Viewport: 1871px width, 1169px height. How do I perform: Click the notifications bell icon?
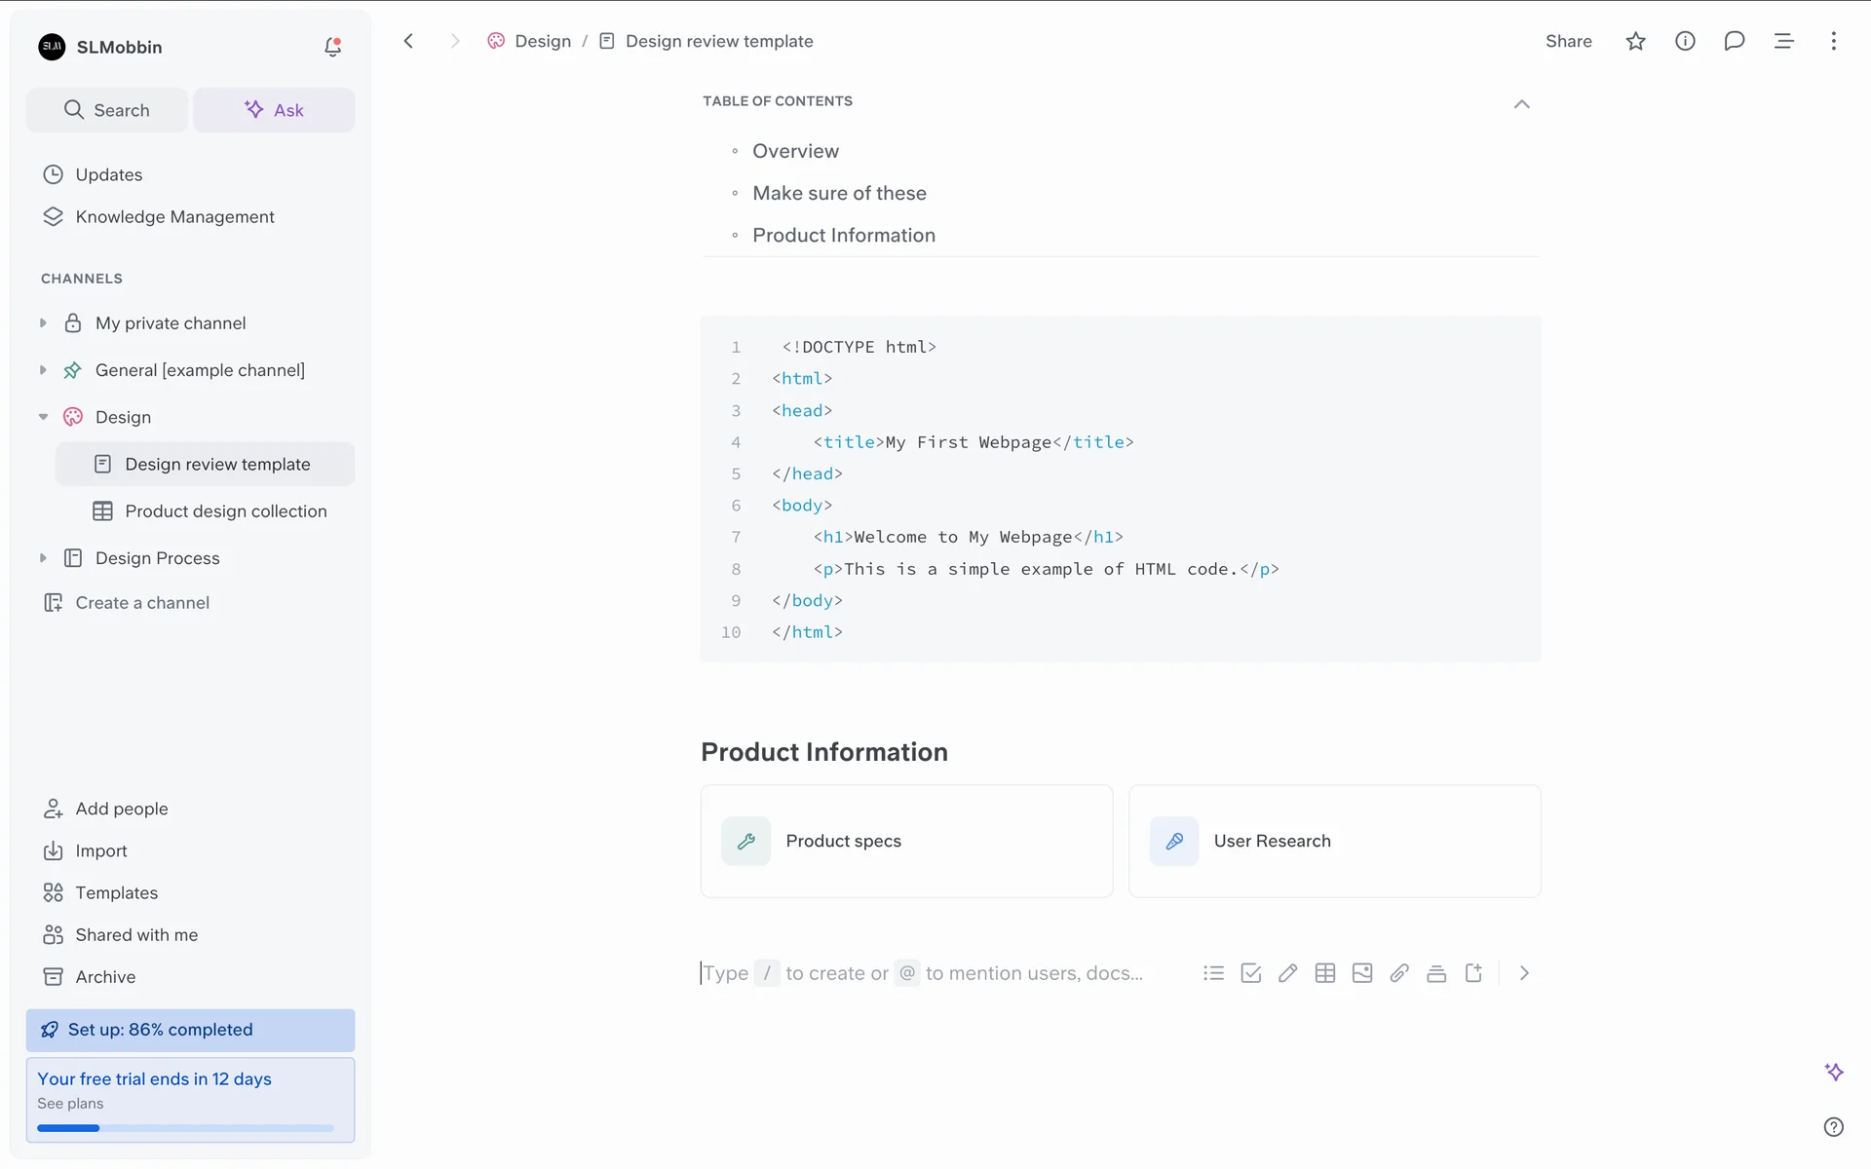pyautogui.click(x=332, y=47)
